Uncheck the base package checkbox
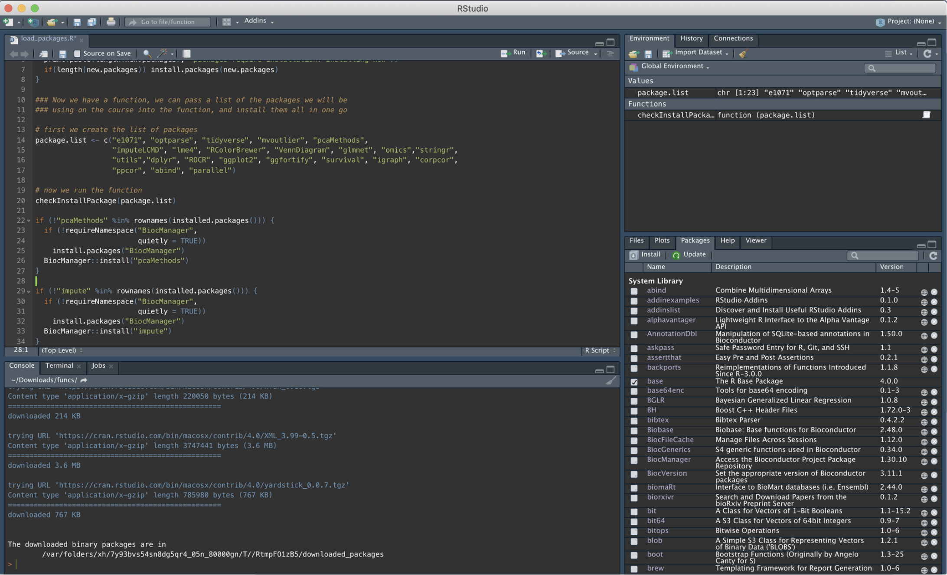 click(x=634, y=382)
